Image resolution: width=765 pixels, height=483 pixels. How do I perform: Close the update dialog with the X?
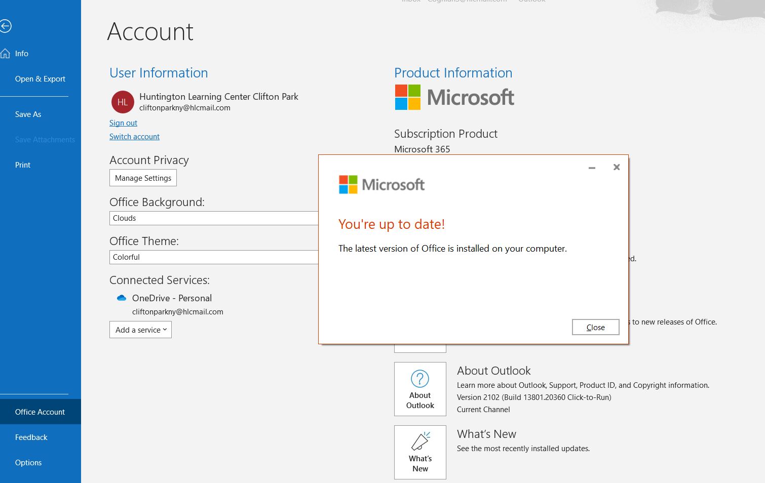tap(617, 167)
